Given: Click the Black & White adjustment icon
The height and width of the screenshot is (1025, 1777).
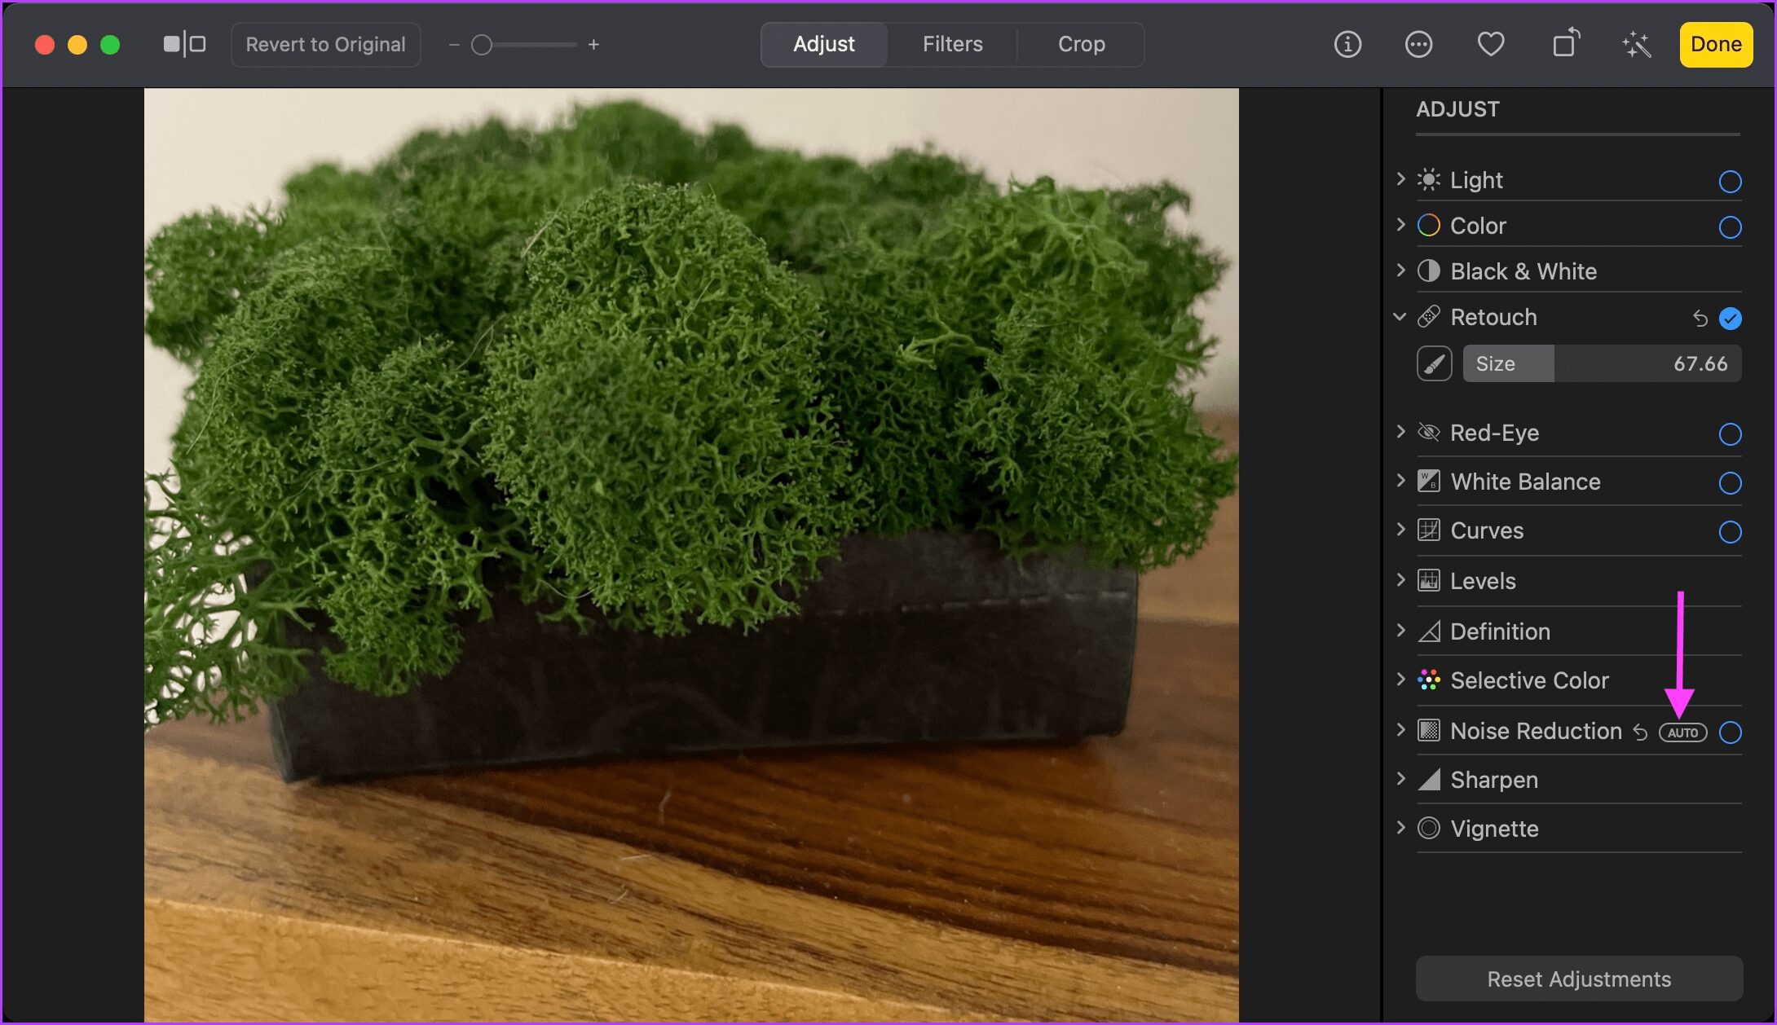Looking at the screenshot, I should click(x=1429, y=271).
